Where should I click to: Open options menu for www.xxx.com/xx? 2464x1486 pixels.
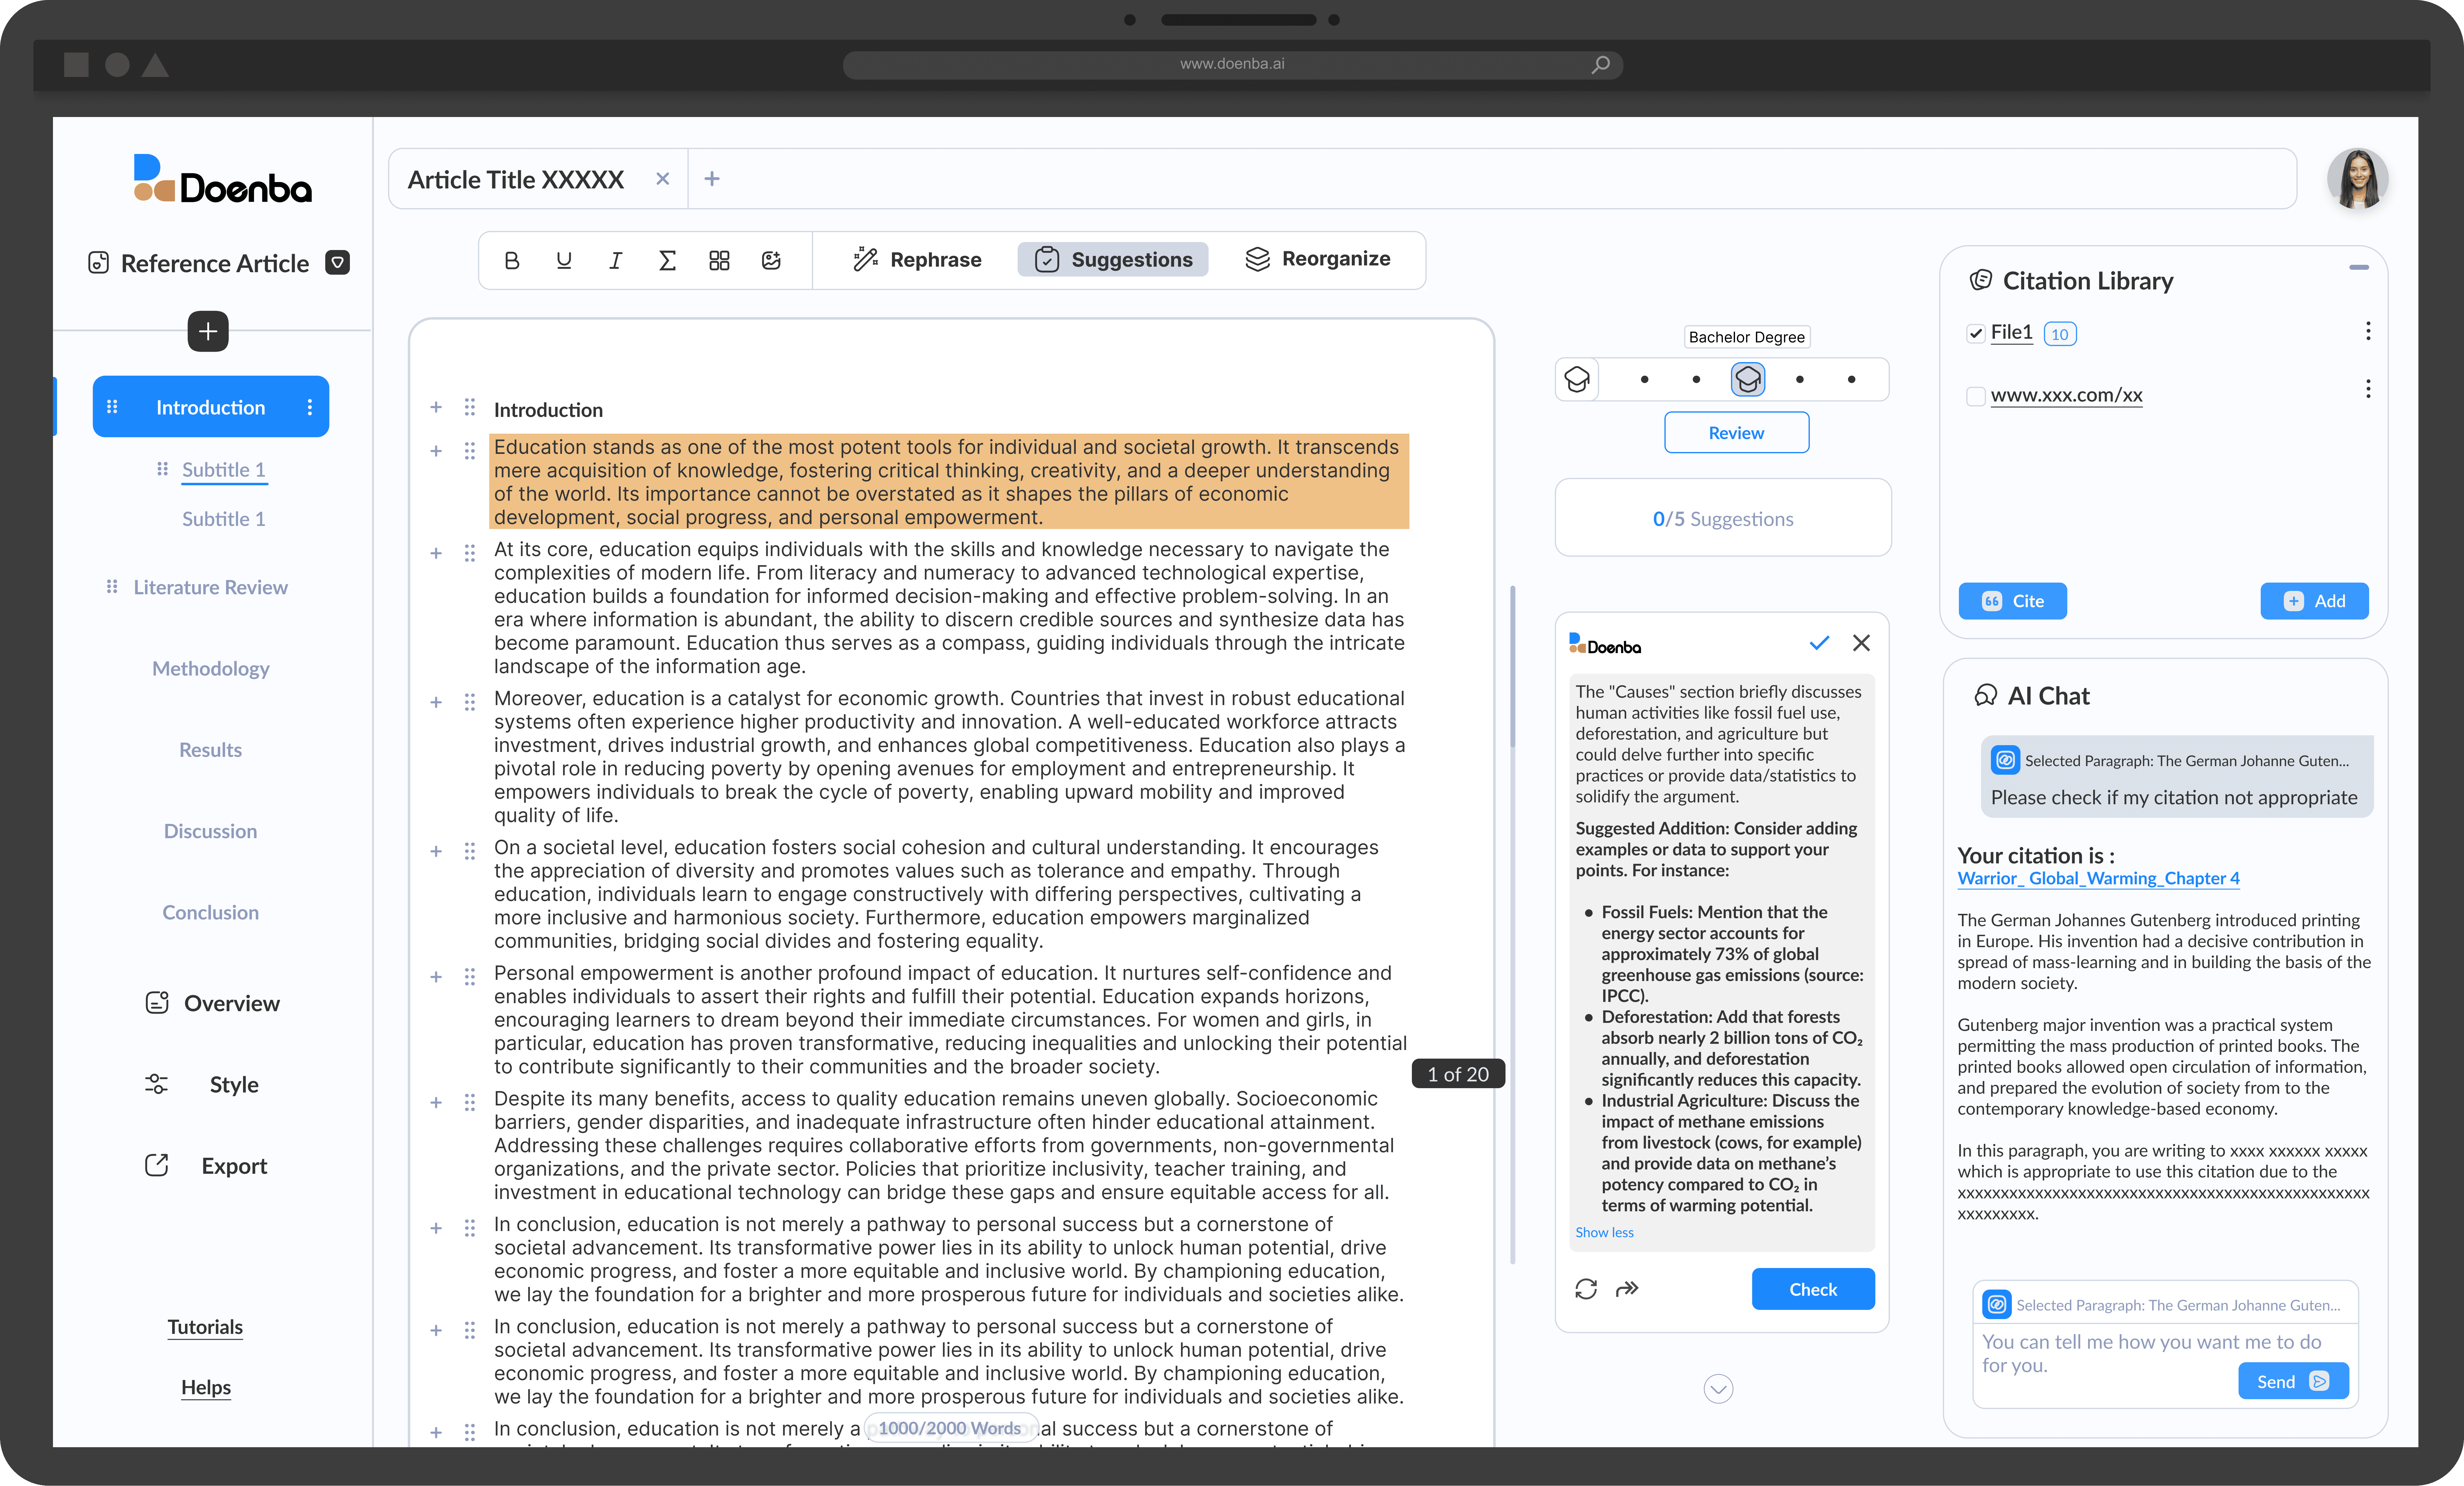coord(2368,389)
